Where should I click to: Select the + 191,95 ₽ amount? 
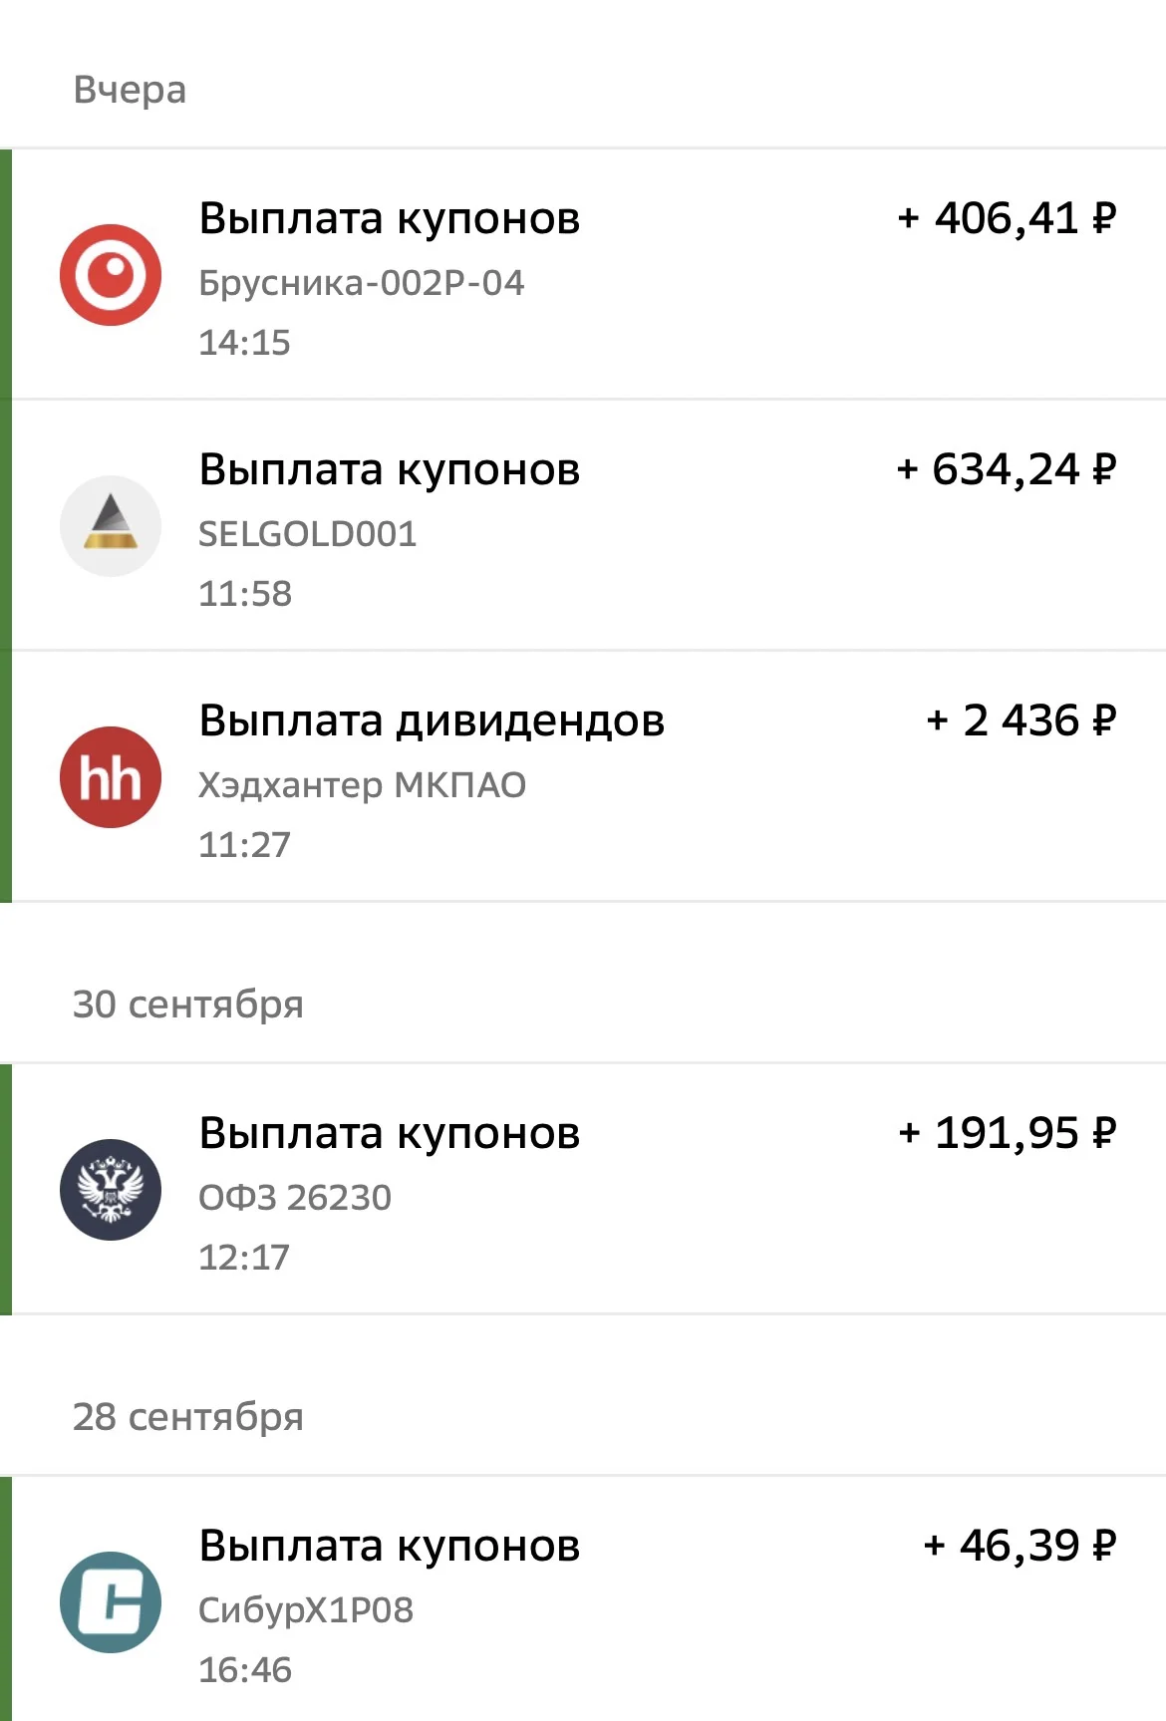click(x=1007, y=1133)
